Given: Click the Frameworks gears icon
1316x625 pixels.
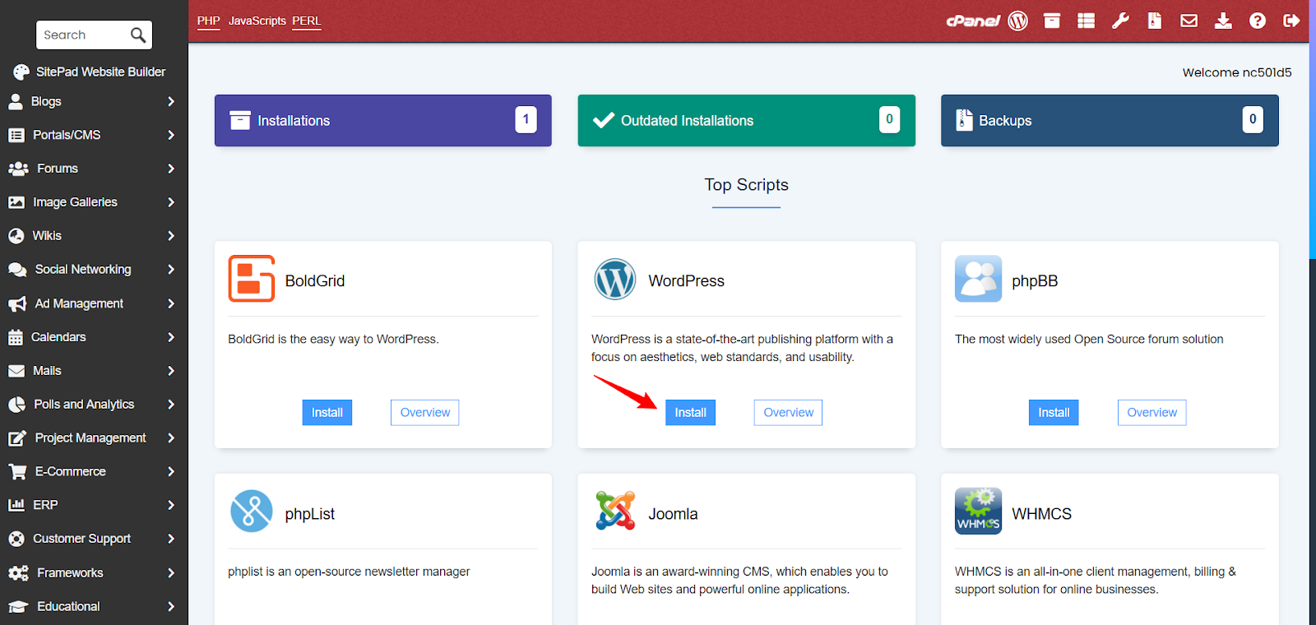Looking at the screenshot, I should tap(18, 572).
